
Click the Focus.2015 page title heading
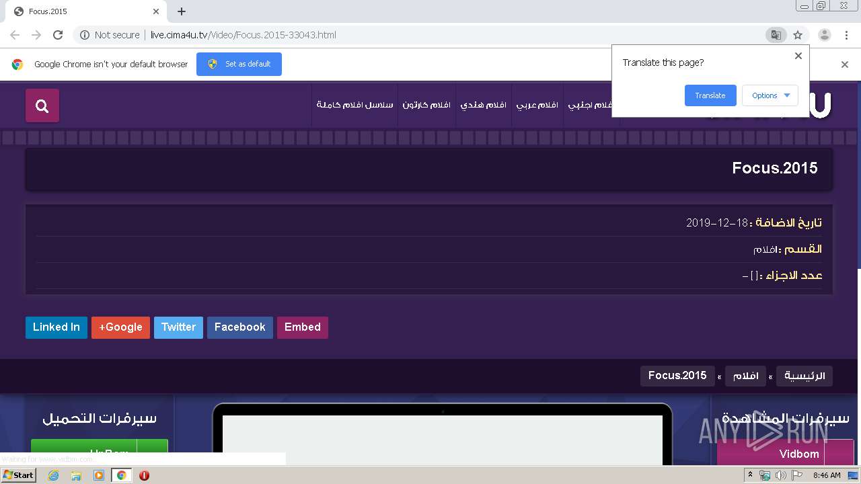(775, 168)
